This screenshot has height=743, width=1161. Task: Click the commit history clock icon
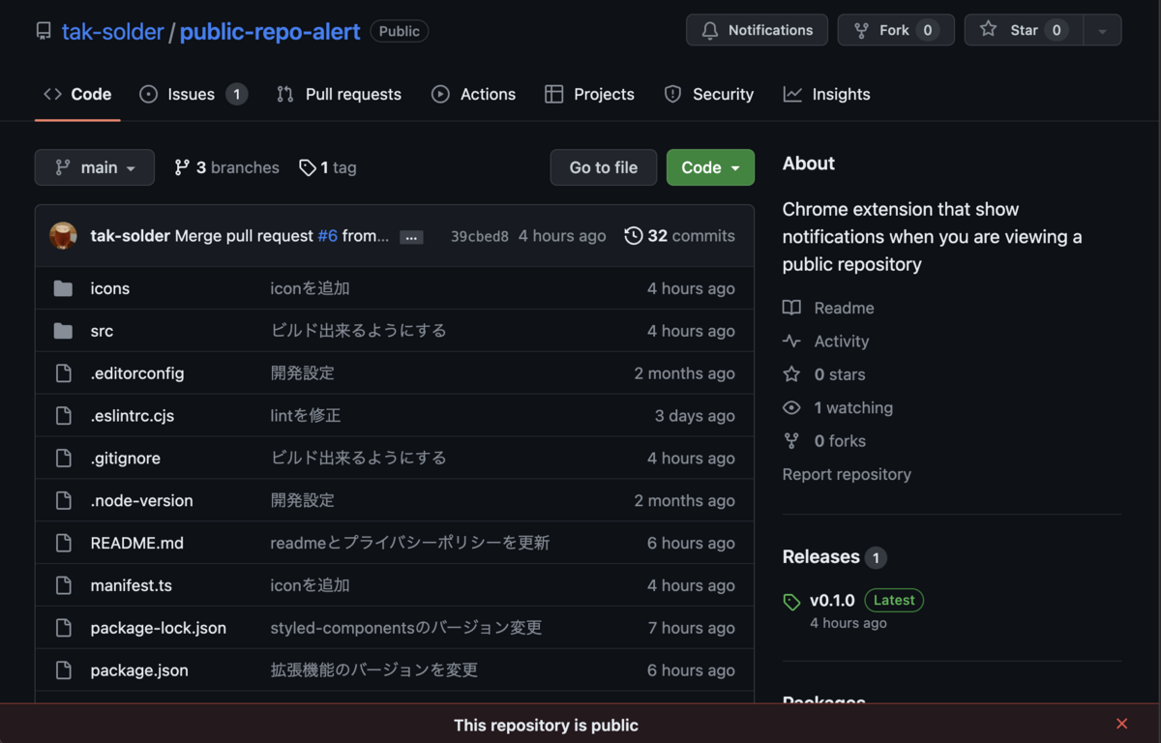pyautogui.click(x=634, y=235)
